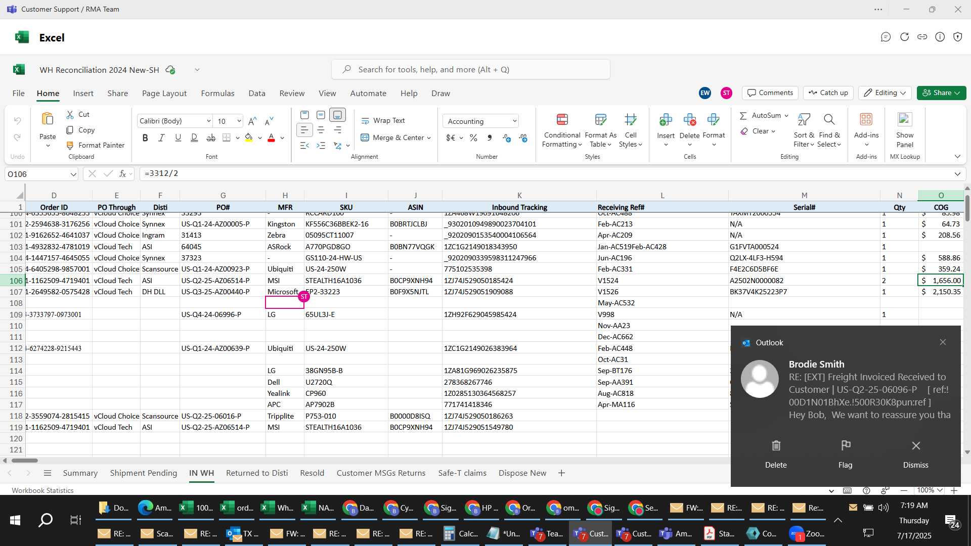Open Show Panel MX Lookup icon

(905, 120)
